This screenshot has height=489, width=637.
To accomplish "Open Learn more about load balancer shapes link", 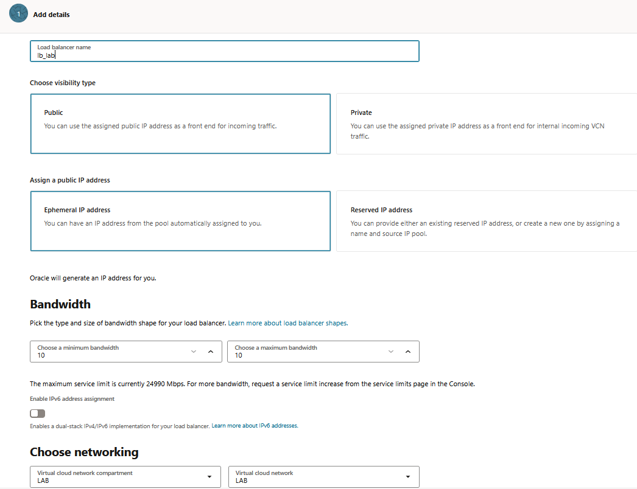I will (287, 323).
